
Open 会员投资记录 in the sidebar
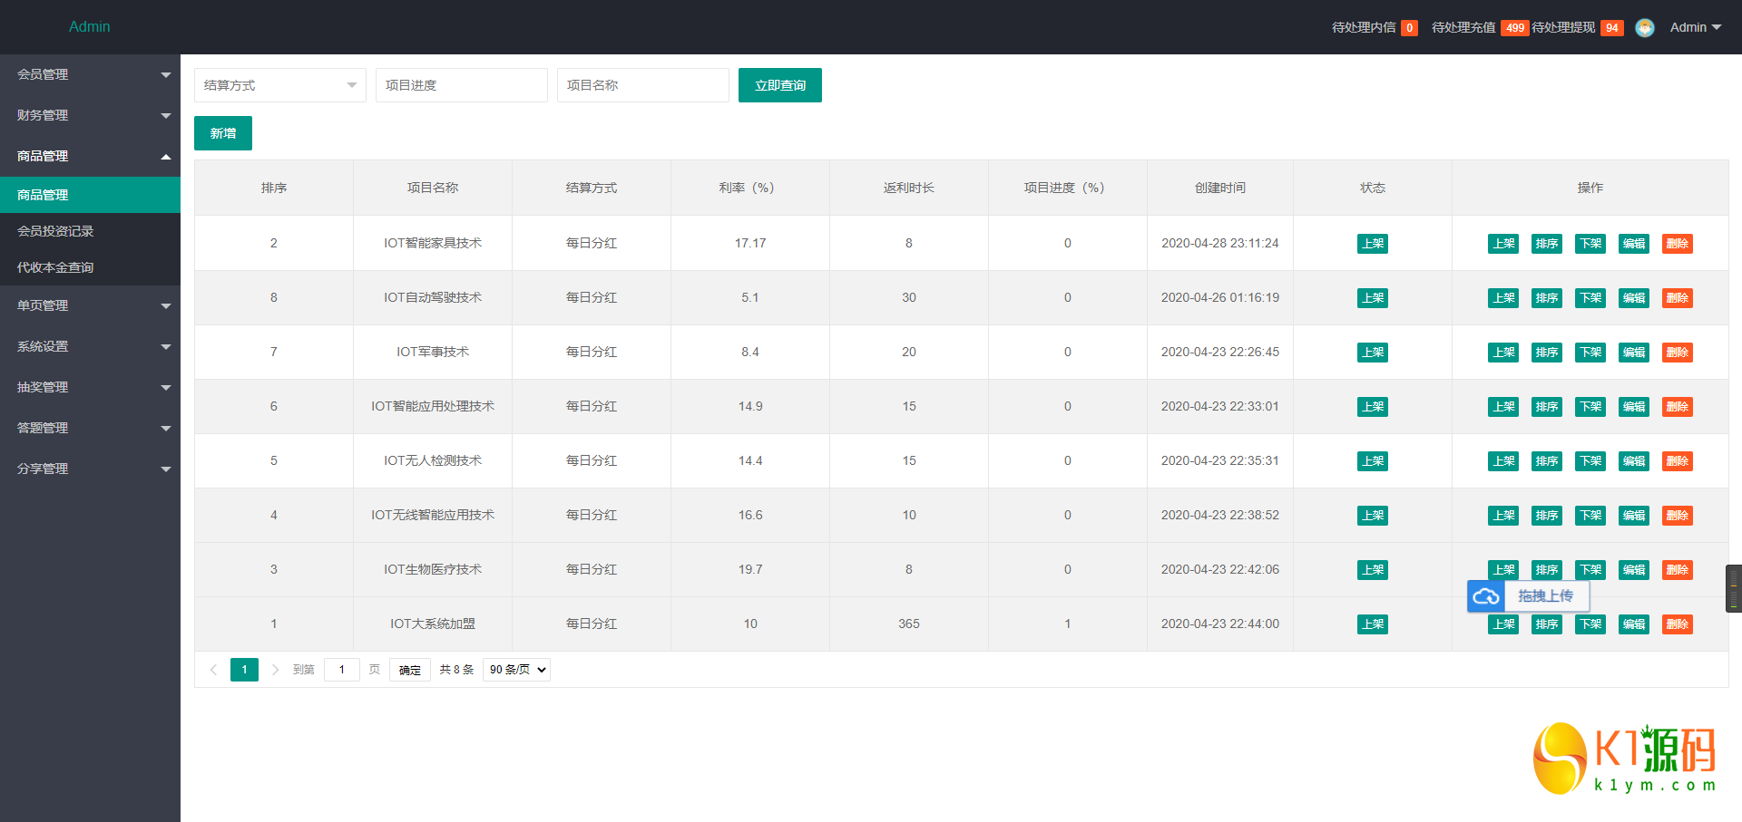coord(55,231)
